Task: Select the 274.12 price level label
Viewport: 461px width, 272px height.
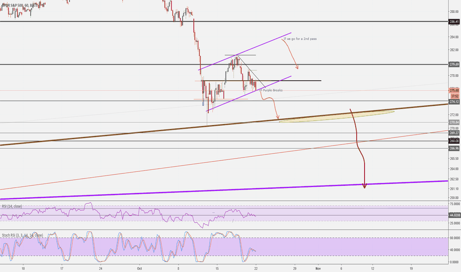Action: pos(454,102)
